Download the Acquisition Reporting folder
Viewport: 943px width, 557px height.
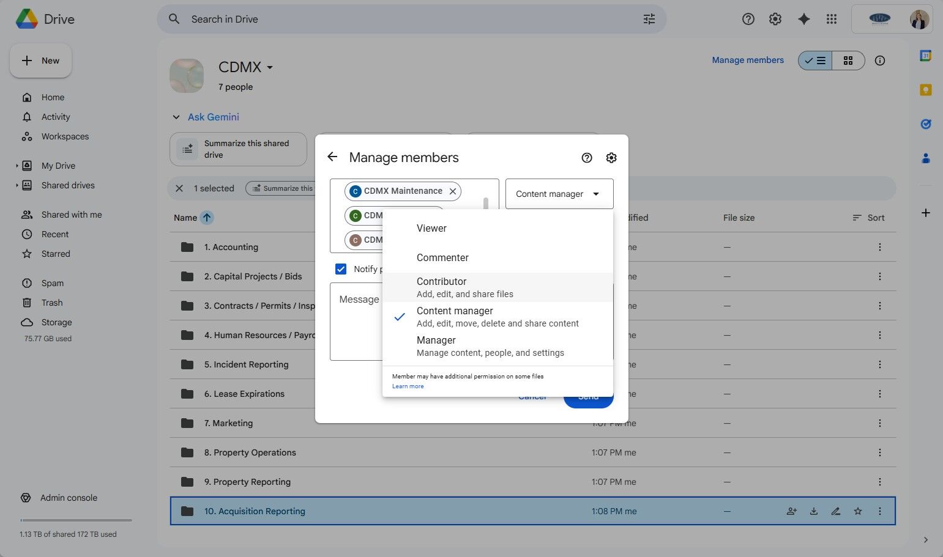814,511
